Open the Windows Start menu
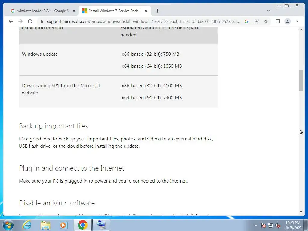The width and height of the screenshot is (308, 231). (x=8, y=225)
